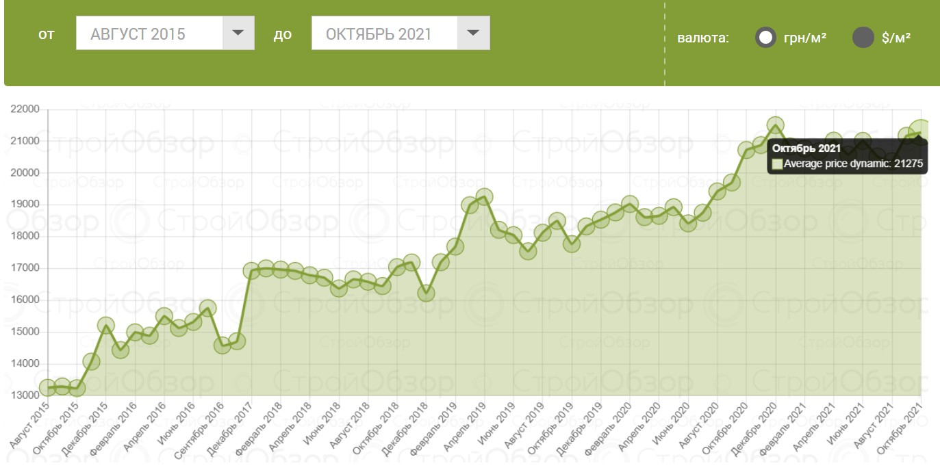Click the Август 2015 data point
This screenshot has width=940, height=470.
tap(48, 388)
